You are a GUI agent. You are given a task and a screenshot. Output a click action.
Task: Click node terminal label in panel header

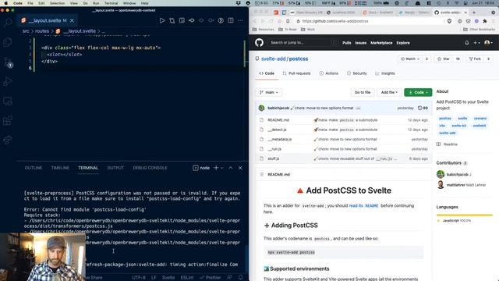(x=201, y=168)
